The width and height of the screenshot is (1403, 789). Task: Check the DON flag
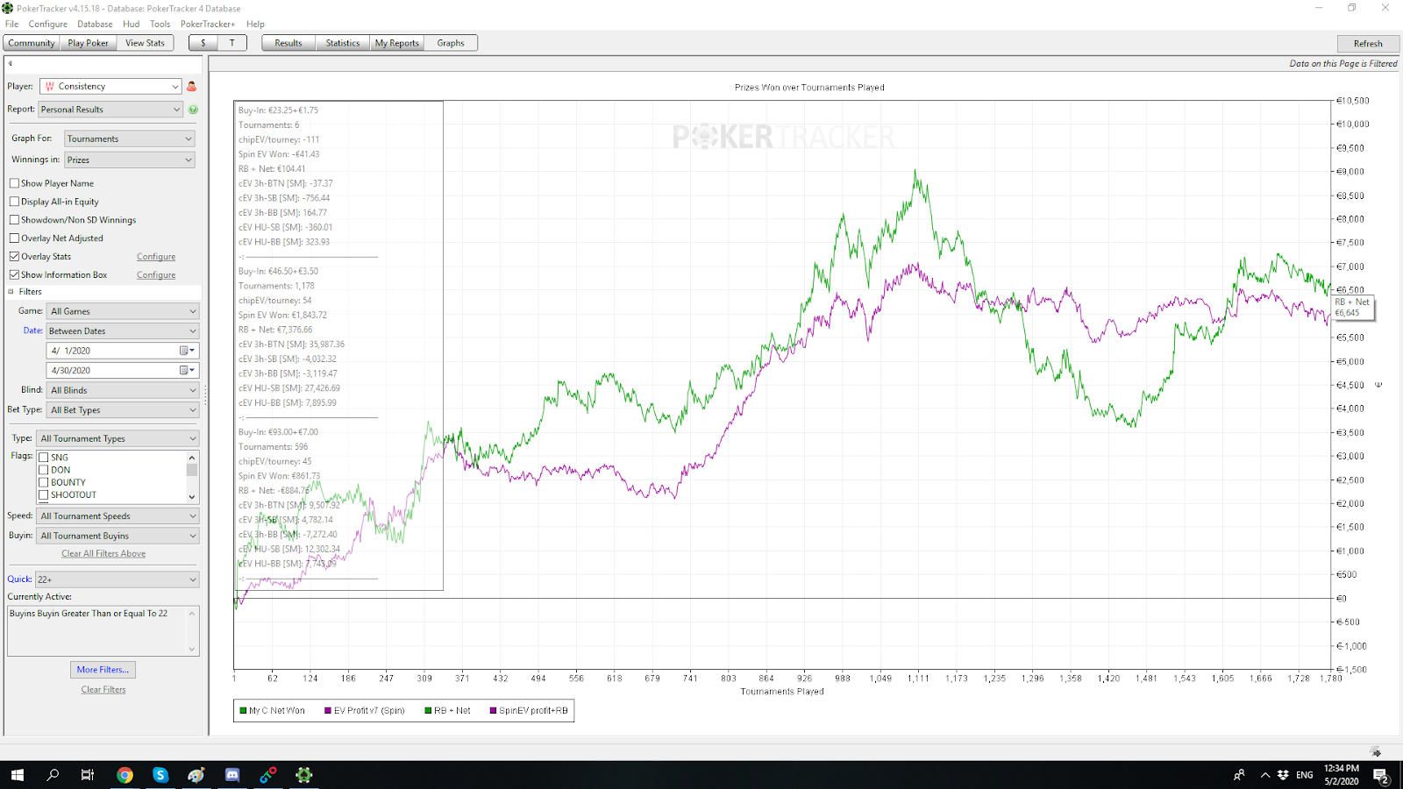tap(43, 470)
